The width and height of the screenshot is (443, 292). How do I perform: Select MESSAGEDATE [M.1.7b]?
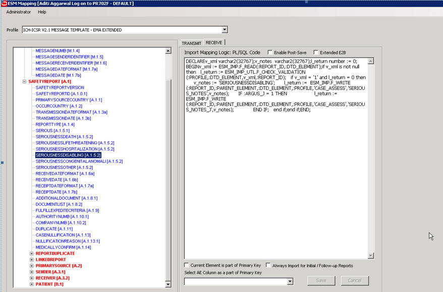(x=58, y=75)
